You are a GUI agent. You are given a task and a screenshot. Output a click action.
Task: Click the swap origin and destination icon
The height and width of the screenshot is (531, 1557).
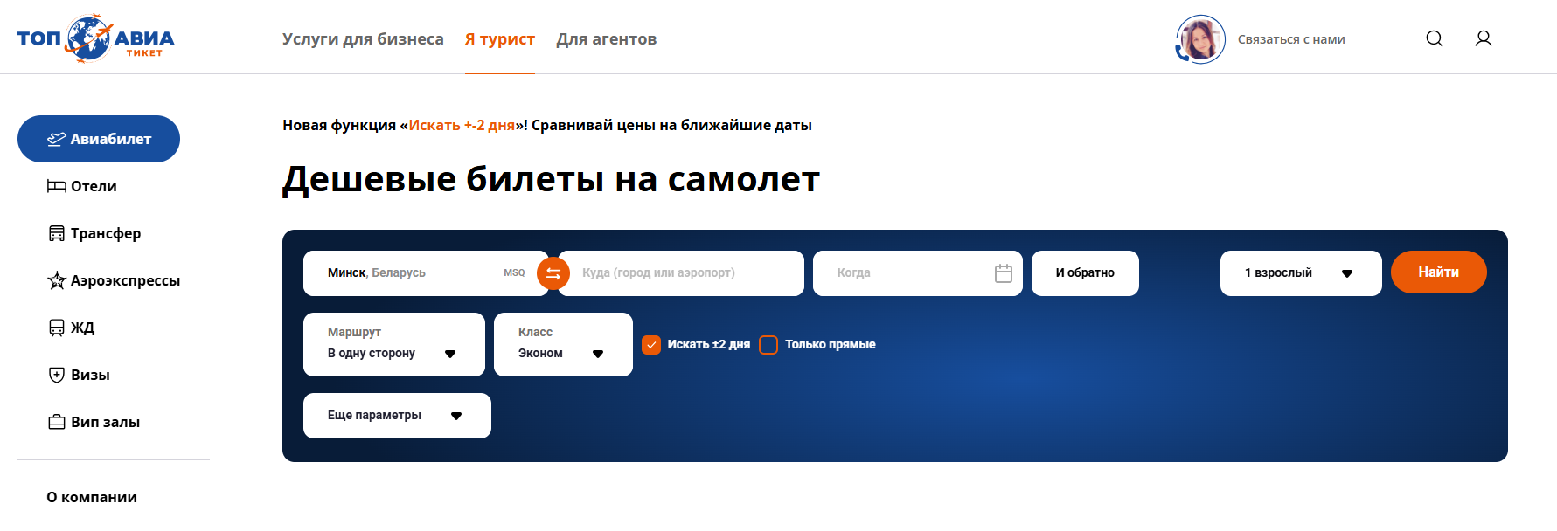click(x=553, y=273)
